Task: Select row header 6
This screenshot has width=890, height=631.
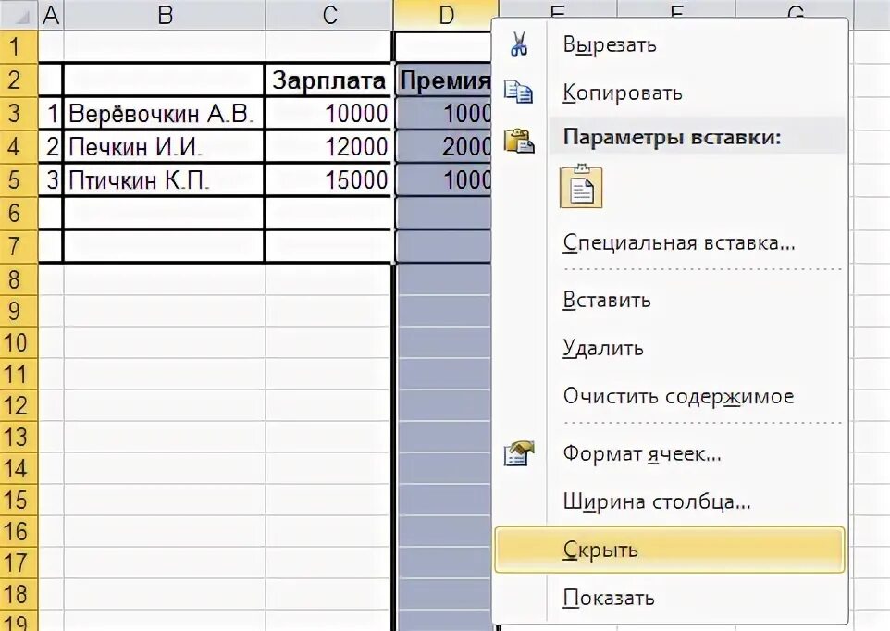Action: (19, 213)
